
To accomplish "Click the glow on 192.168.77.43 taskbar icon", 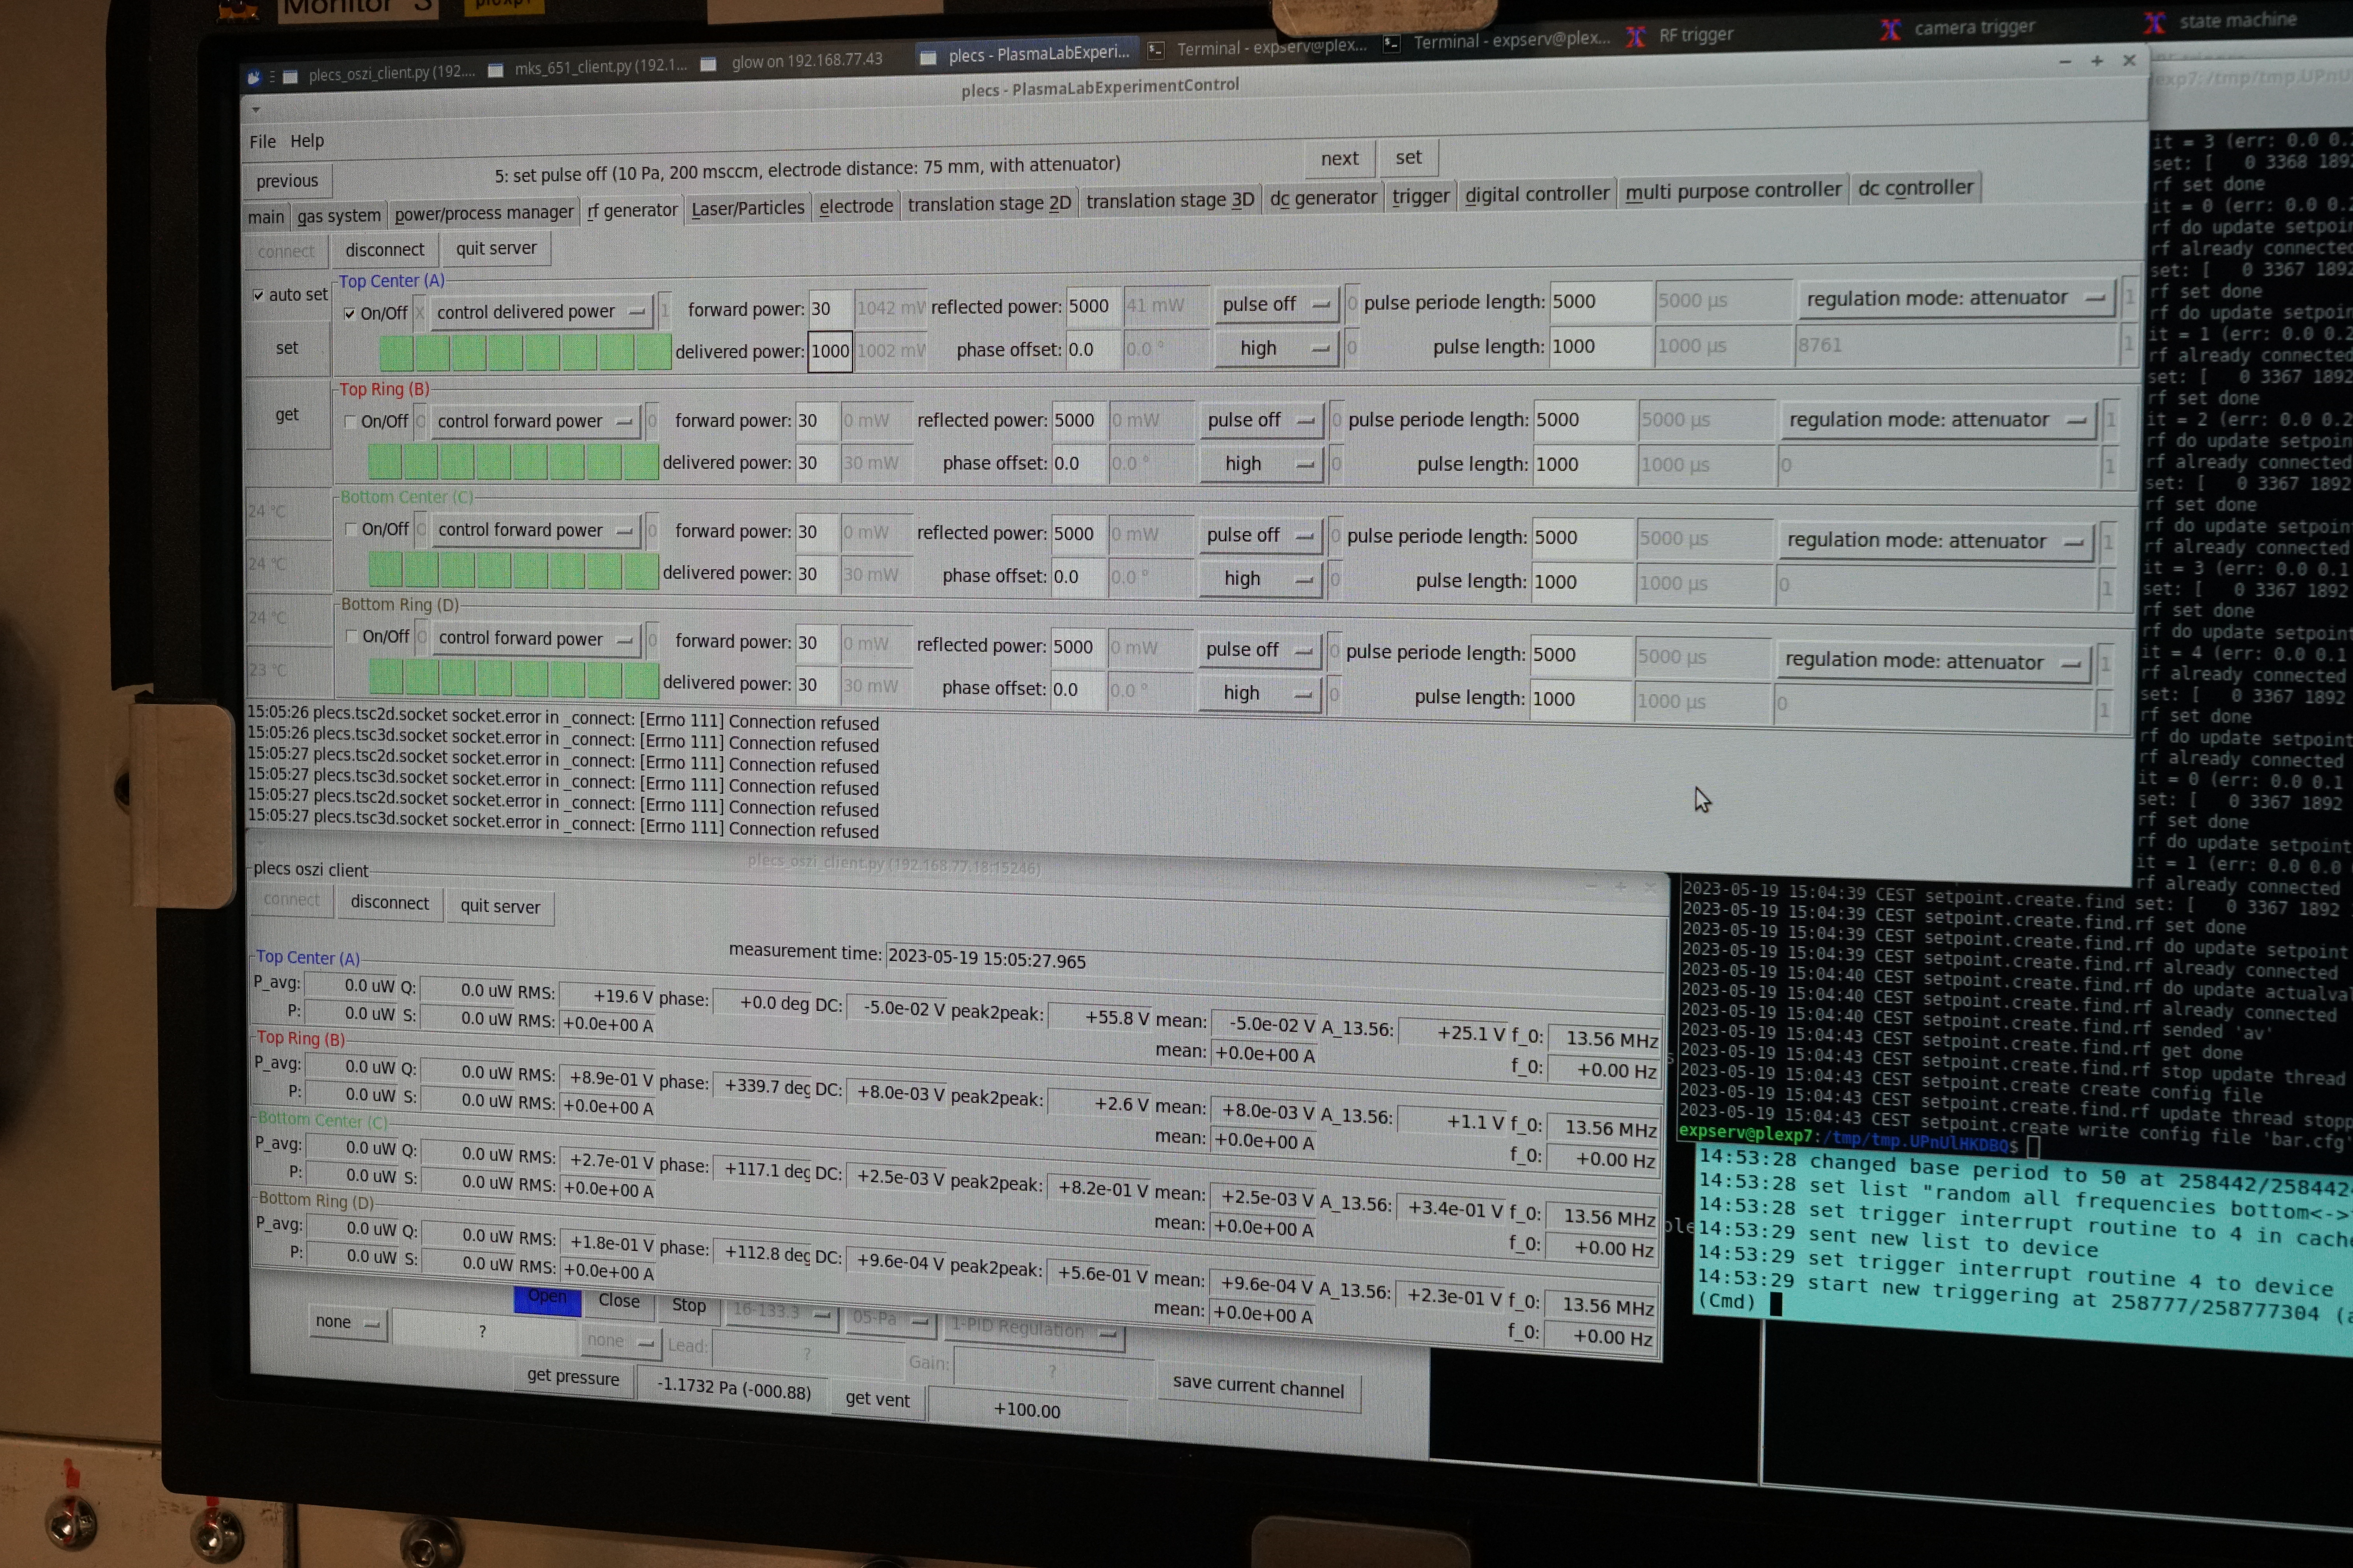I will tap(708, 64).
